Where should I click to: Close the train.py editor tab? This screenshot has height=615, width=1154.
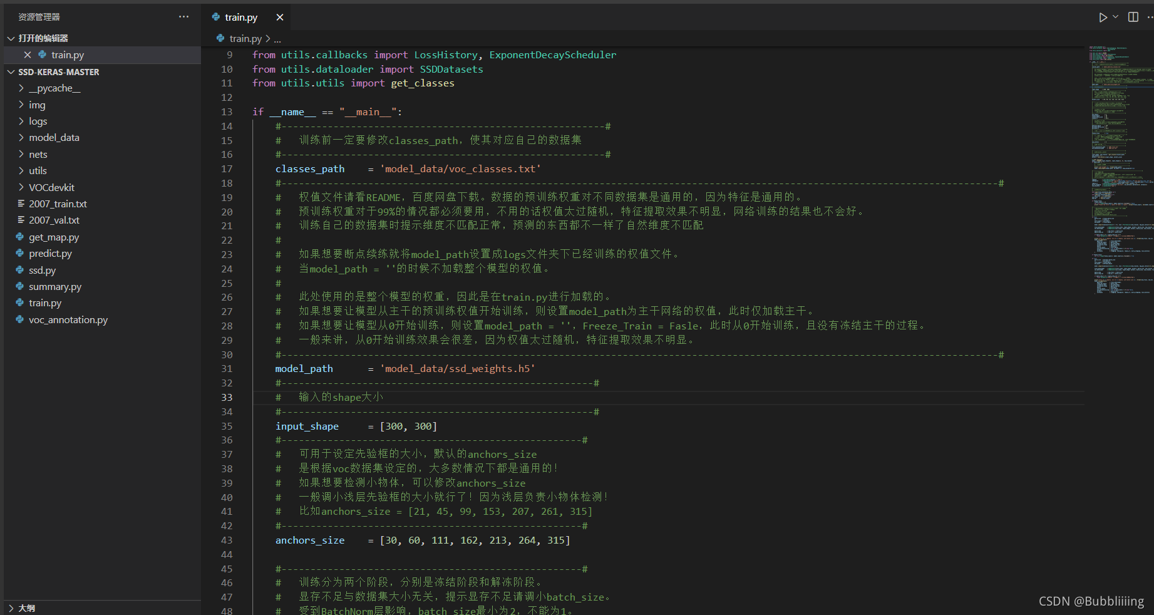[x=280, y=18]
